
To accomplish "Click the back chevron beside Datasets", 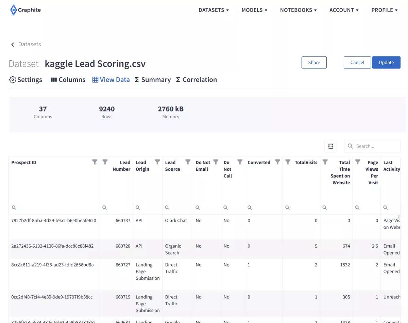I will 12,44.
